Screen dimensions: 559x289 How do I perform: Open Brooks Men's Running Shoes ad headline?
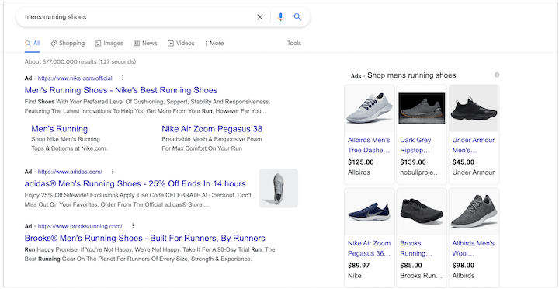point(144,238)
